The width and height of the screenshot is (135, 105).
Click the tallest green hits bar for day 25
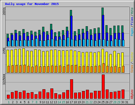coord(103,11)
